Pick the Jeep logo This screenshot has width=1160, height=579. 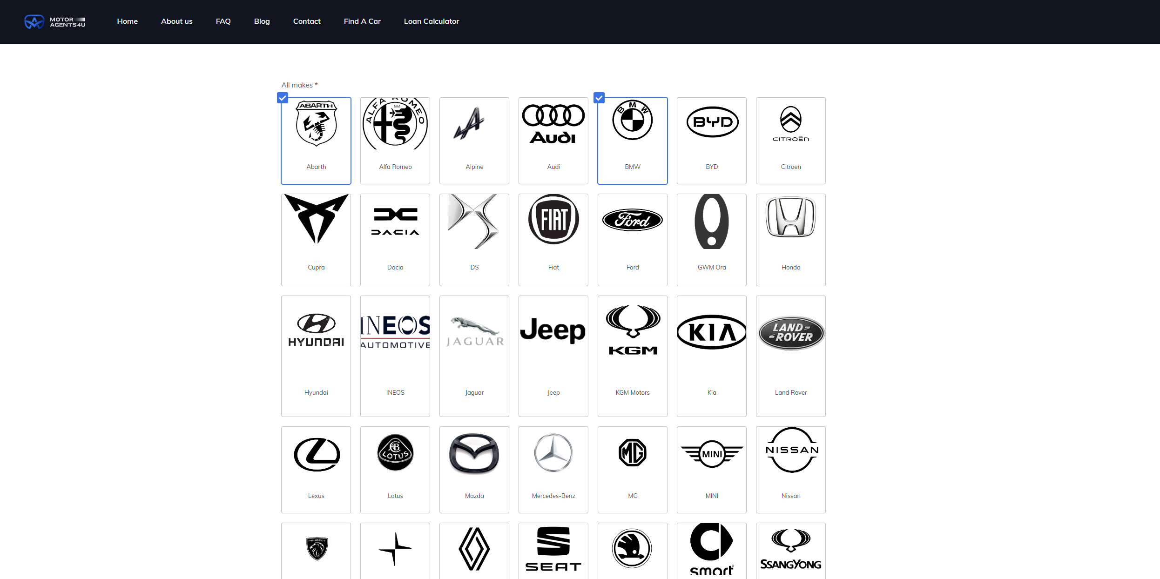click(553, 330)
